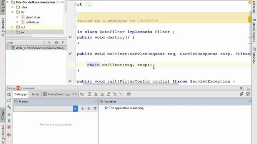Click the RateFilter class name in editor
Screen dimensions: 257x144
point(112,32)
